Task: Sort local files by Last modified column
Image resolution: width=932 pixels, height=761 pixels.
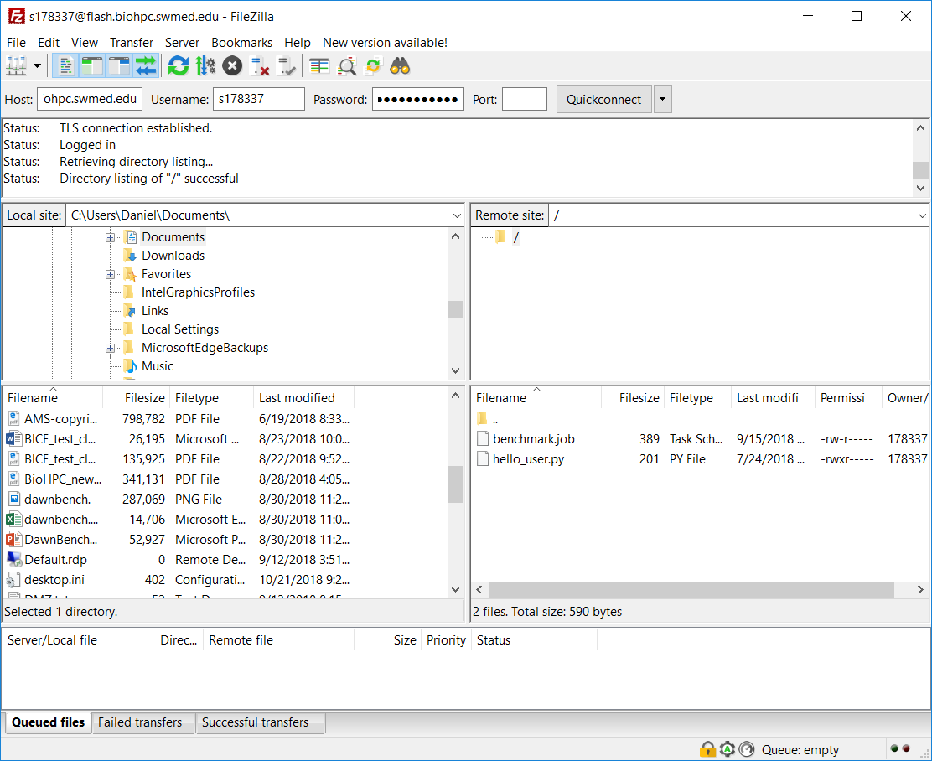Action: (303, 397)
